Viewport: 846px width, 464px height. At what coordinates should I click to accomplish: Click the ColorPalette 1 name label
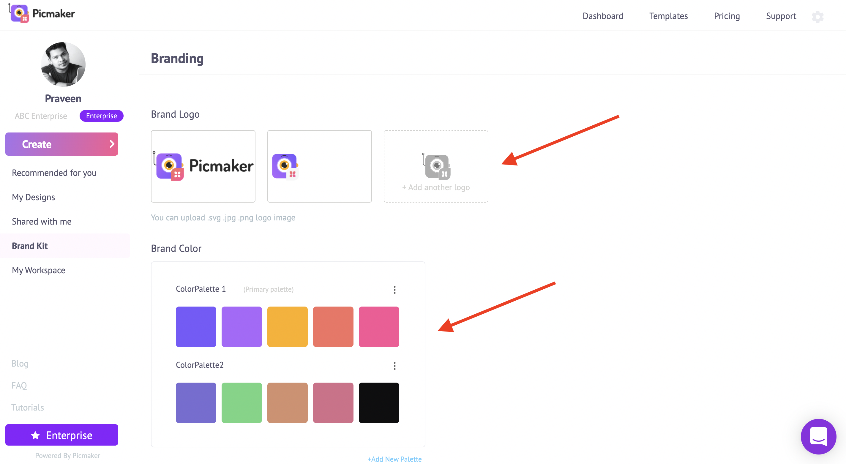click(201, 289)
